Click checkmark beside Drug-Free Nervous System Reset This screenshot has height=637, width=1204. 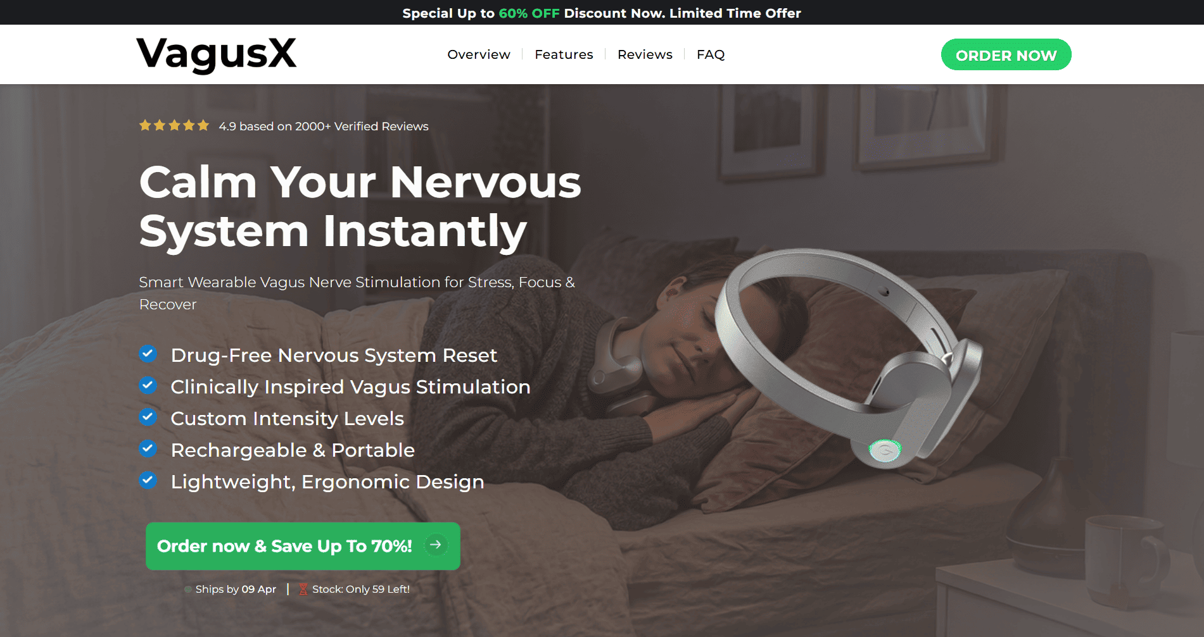click(x=148, y=354)
